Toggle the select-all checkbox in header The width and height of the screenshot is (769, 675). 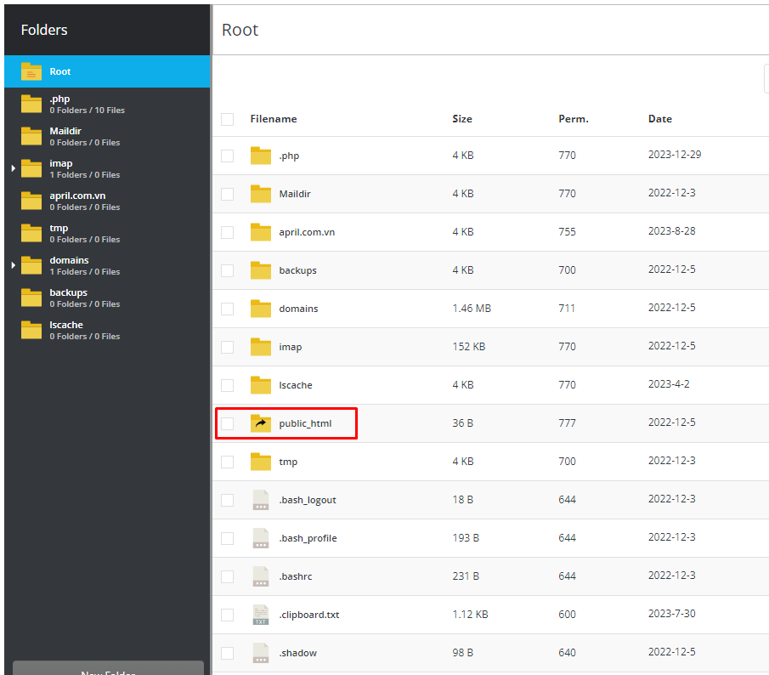[x=227, y=119]
